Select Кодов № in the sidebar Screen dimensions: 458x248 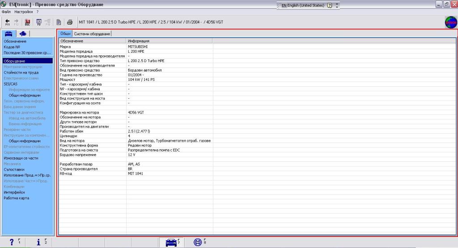pyautogui.click(x=12, y=47)
